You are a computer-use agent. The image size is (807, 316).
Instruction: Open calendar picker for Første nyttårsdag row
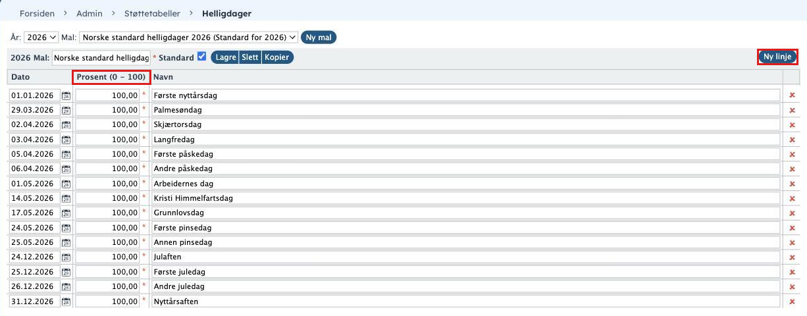coord(66,95)
